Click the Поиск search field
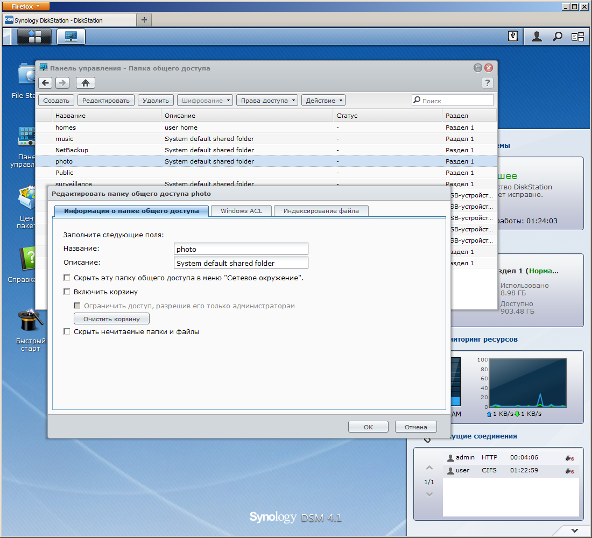Viewport: 592px width, 538px height. pyautogui.click(x=453, y=101)
